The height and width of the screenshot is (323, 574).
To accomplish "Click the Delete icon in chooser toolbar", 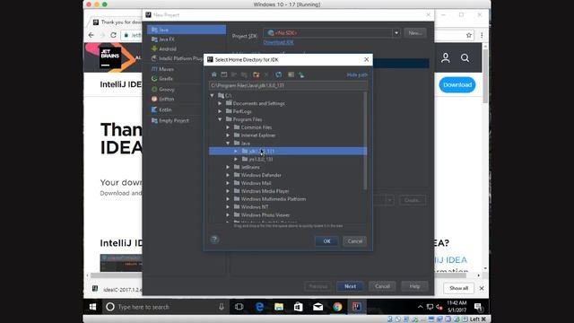I will pyautogui.click(x=266, y=74).
